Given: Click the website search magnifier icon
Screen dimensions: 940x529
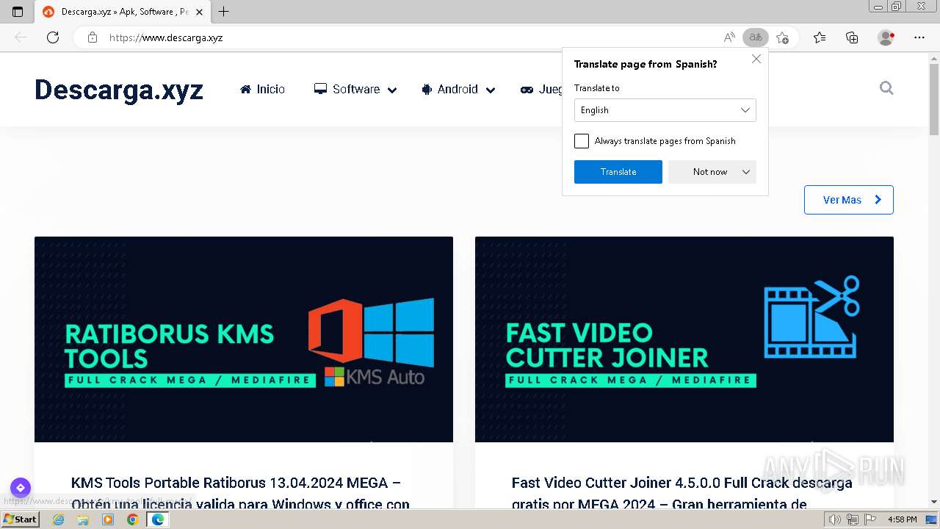Looking at the screenshot, I should [886, 88].
